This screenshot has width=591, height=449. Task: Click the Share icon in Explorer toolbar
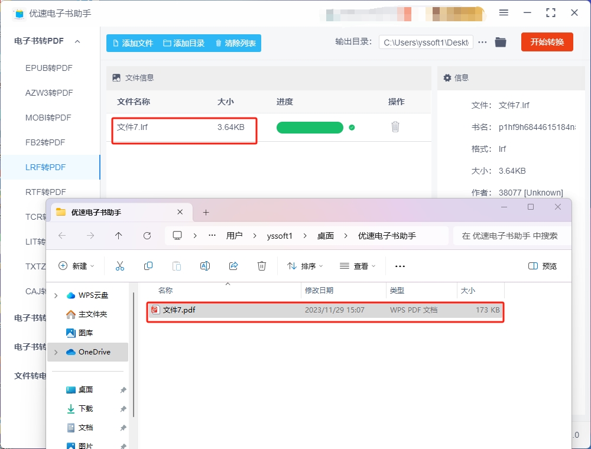click(x=233, y=266)
